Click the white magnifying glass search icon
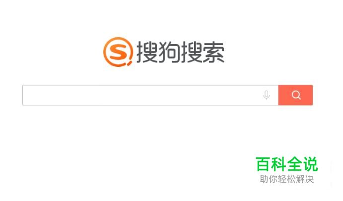343x201 pixels. (296, 95)
